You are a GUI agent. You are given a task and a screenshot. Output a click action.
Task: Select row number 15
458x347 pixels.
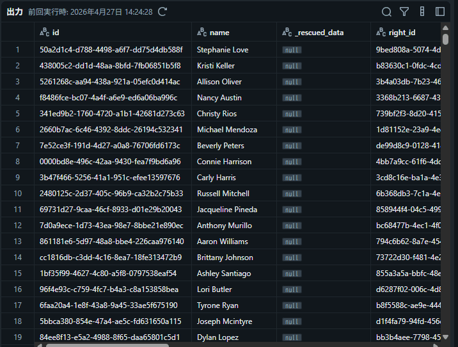point(17,273)
